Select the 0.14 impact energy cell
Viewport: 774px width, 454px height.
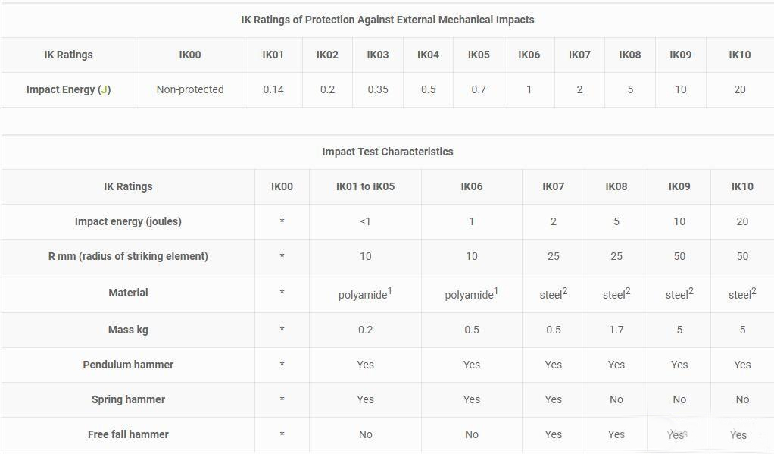click(273, 89)
